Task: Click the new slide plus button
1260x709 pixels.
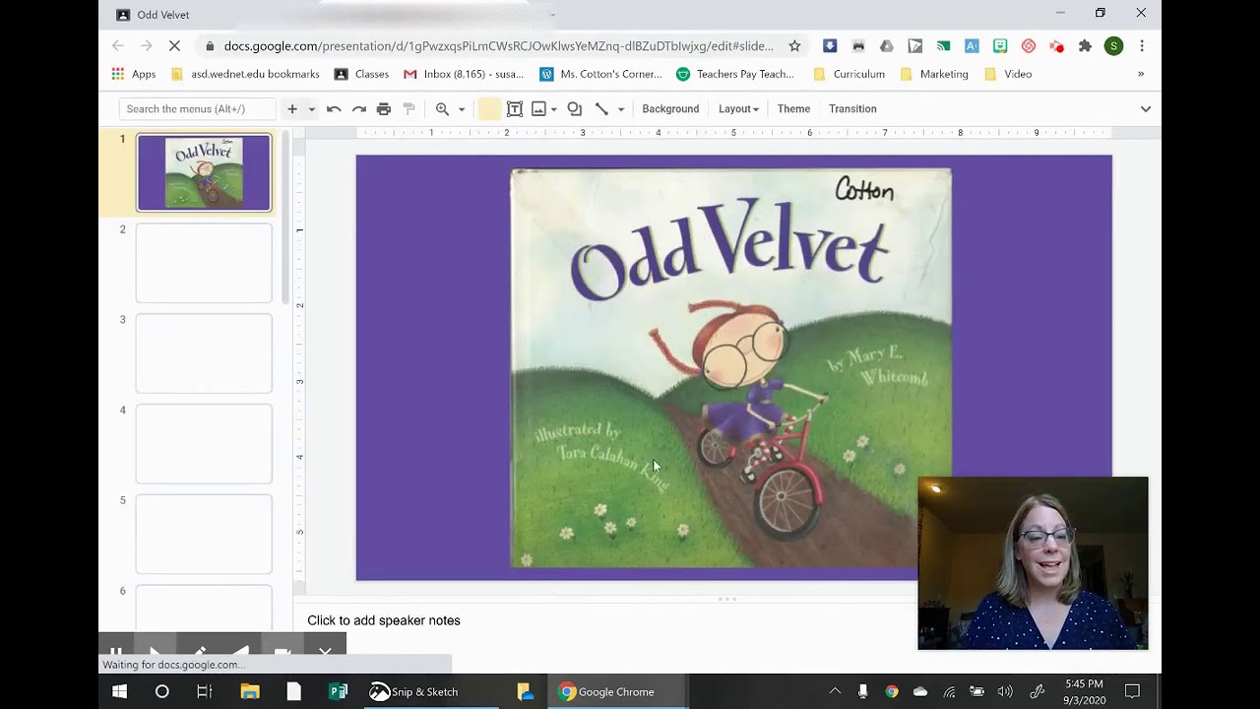Action: tap(292, 109)
